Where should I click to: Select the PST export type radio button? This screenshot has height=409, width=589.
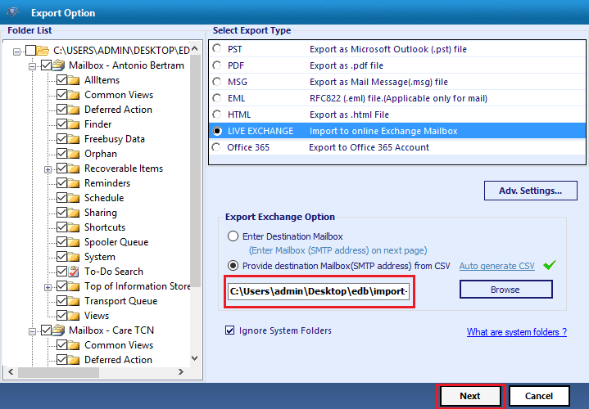pyautogui.click(x=217, y=49)
